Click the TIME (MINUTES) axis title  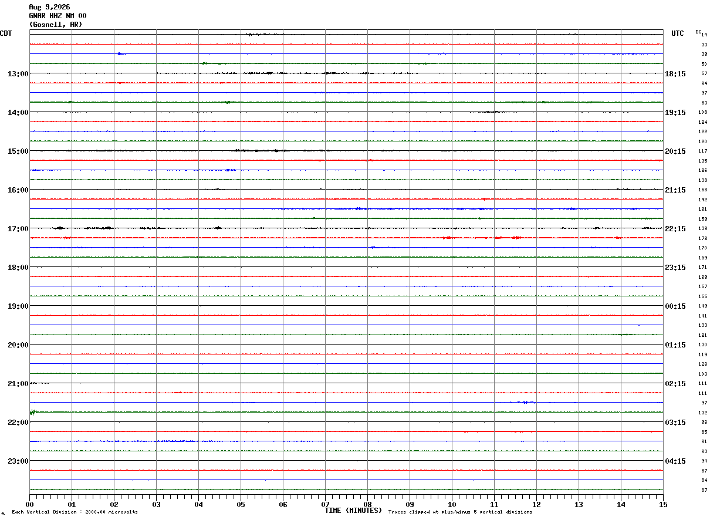pyautogui.click(x=353, y=511)
